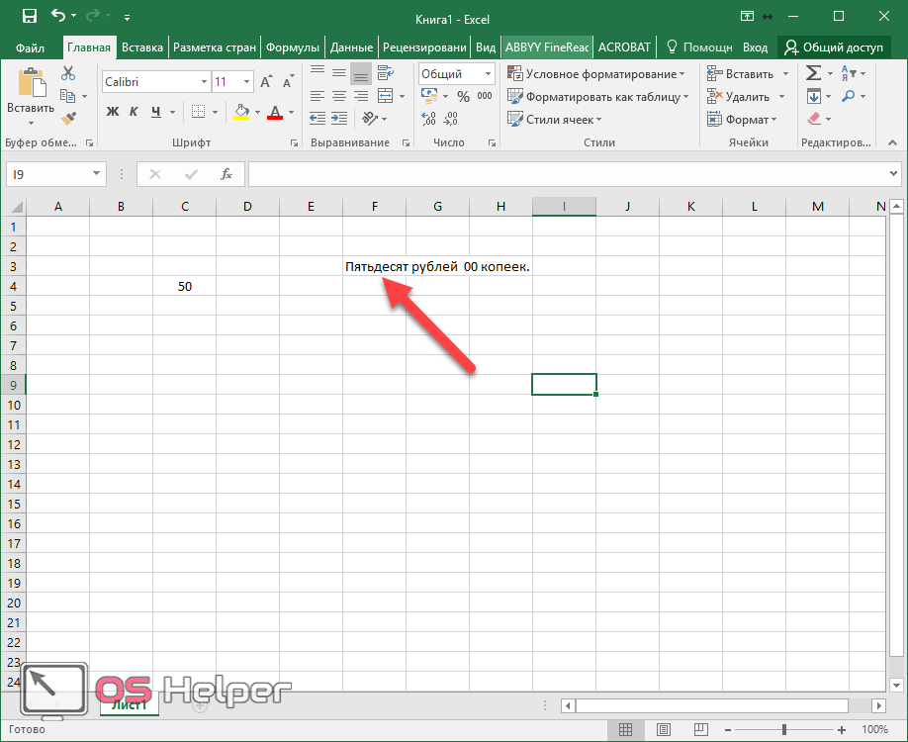Image resolution: width=908 pixels, height=742 pixels.
Task: Click the AutoSum sigma icon
Action: tap(813, 73)
